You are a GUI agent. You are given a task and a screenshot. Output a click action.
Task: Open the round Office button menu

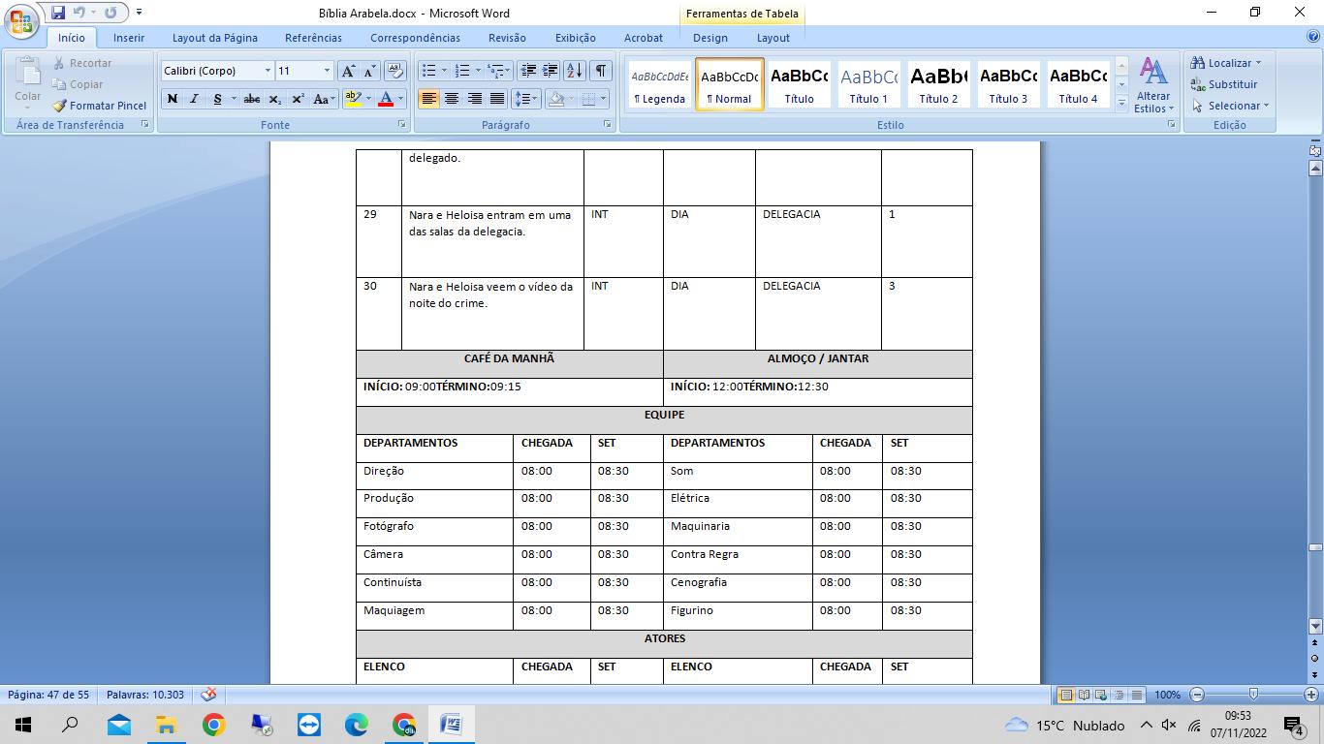tap(21, 21)
